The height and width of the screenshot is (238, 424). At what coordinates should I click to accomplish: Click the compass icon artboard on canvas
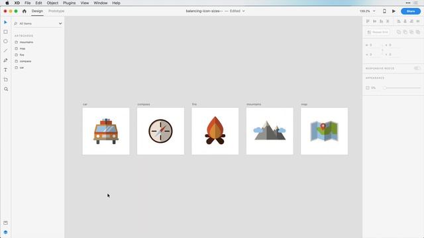point(160,131)
